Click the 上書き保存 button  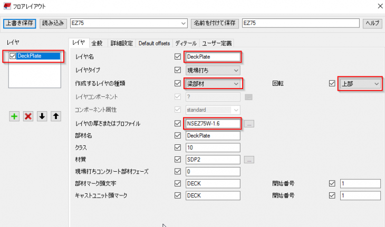[x=20, y=23]
